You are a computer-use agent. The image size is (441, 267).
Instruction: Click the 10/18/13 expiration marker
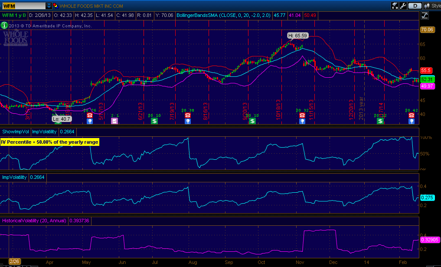[x=278, y=110]
